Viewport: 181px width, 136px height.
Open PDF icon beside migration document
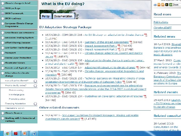pos(59,75)
